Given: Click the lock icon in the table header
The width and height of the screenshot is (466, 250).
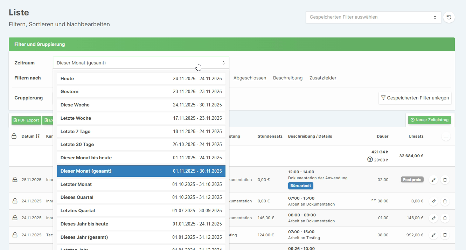Looking at the screenshot, I should coord(14,136).
